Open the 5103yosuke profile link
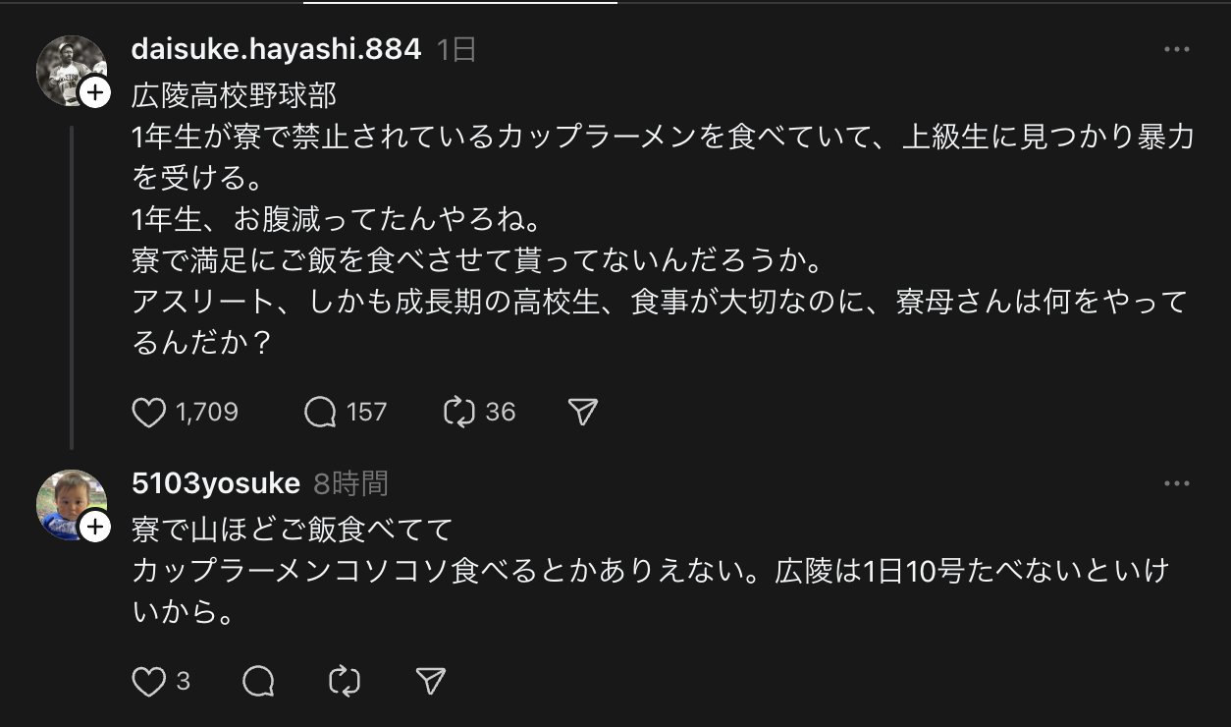Screen dimensions: 1231x727 [x=215, y=483]
